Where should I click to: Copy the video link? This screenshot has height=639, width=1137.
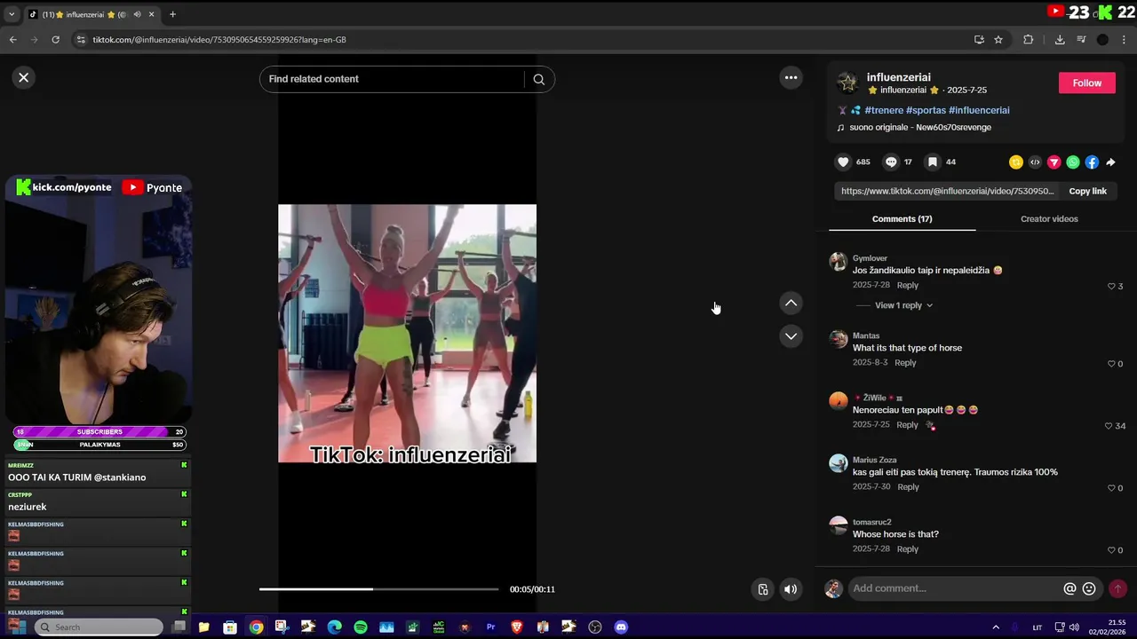[x=1087, y=191]
